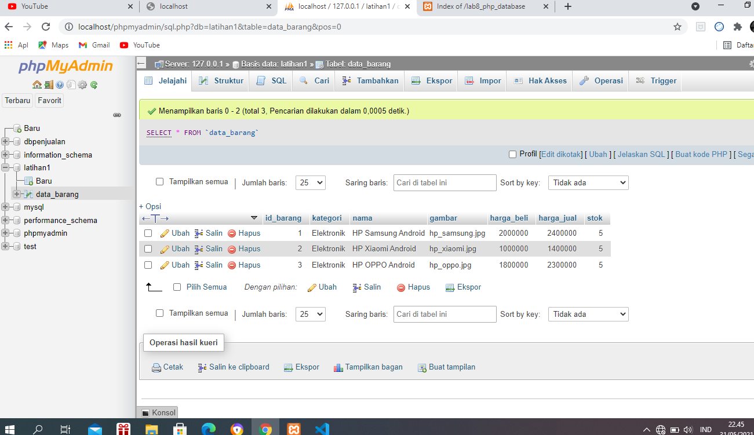Check the Pilih Semua checkbox
The height and width of the screenshot is (435, 754).
coord(177,287)
